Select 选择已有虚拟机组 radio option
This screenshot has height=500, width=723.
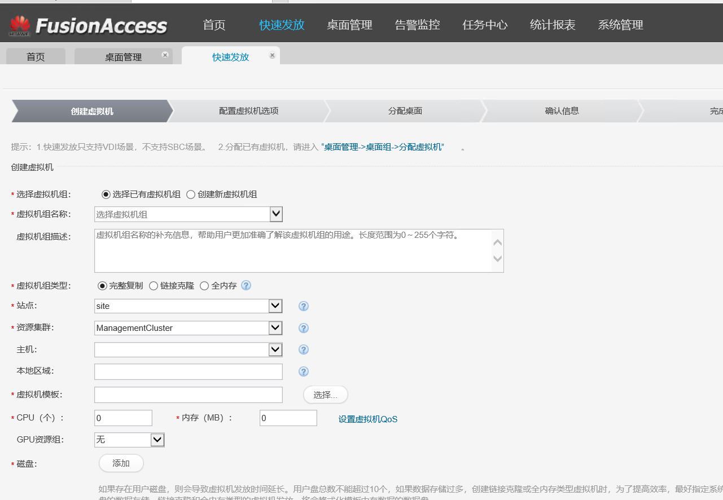pos(106,194)
